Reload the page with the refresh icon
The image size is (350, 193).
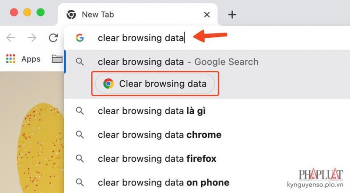(x=53, y=38)
